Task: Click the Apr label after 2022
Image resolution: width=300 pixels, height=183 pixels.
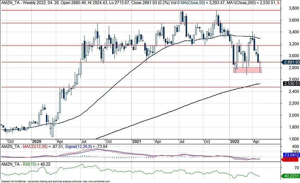Action: click(256, 141)
